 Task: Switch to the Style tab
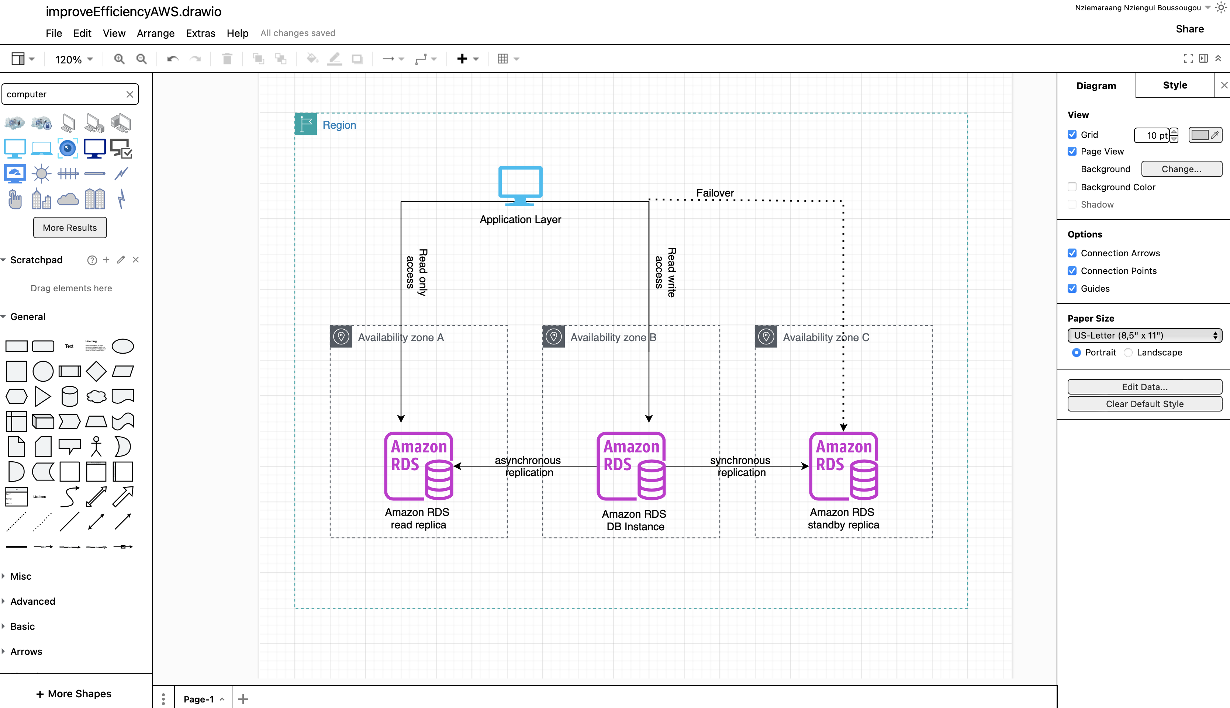coord(1175,86)
